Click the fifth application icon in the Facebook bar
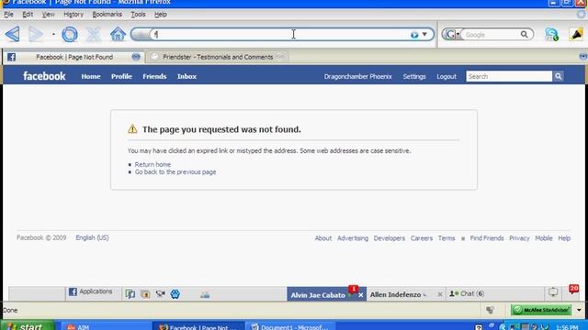The image size is (588, 330). coord(205,295)
